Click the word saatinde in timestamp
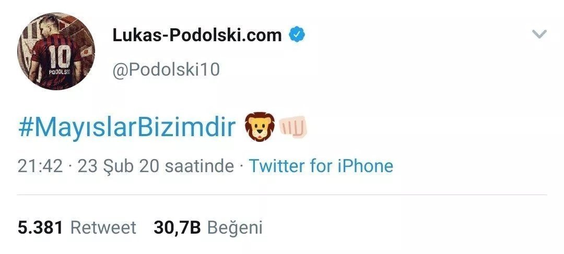 pos(199,166)
